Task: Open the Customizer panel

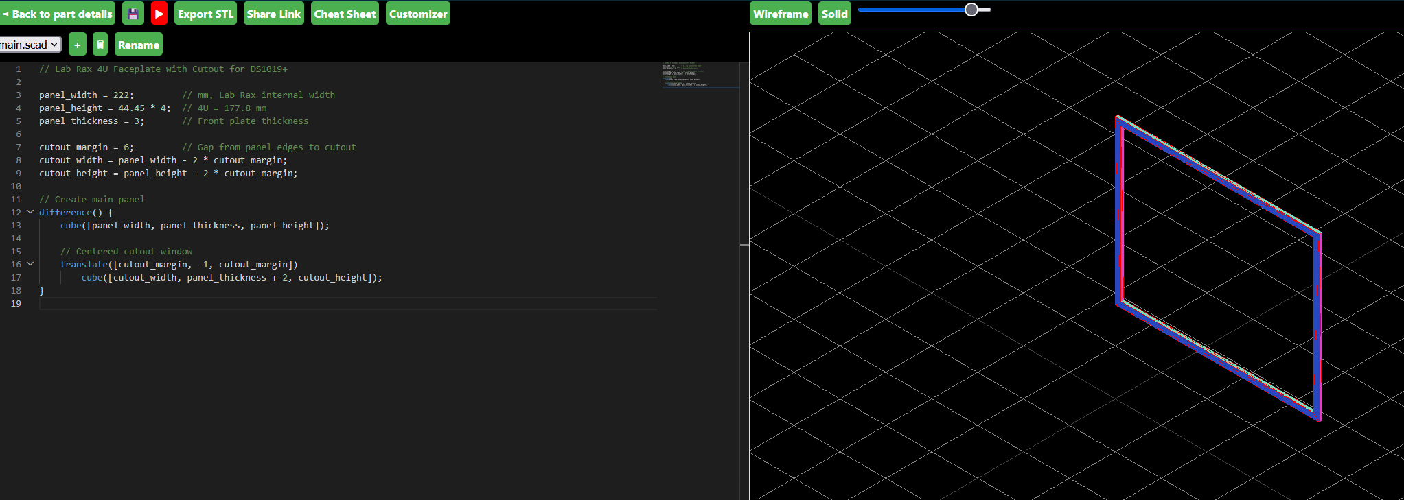Action: tap(417, 14)
